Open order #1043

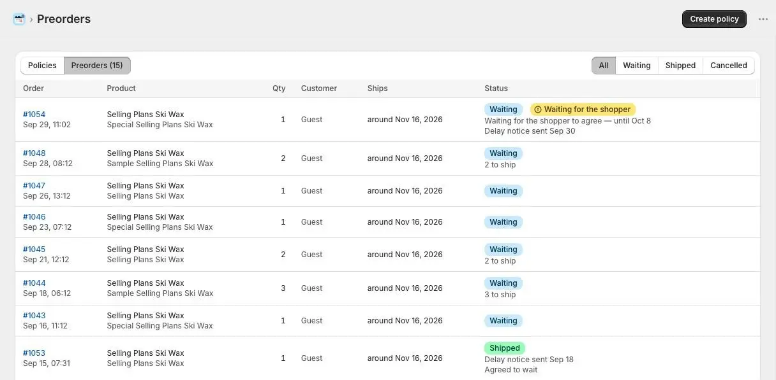click(34, 316)
